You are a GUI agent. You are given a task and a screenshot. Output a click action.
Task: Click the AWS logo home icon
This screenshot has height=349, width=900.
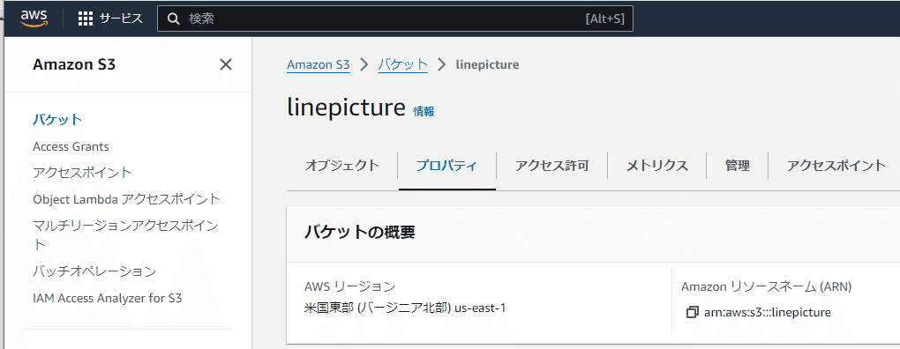click(x=34, y=19)
